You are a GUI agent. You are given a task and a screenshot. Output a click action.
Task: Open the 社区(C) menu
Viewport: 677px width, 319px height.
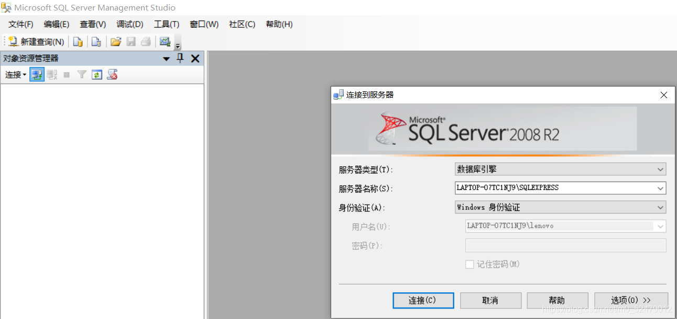coord(242,24)
